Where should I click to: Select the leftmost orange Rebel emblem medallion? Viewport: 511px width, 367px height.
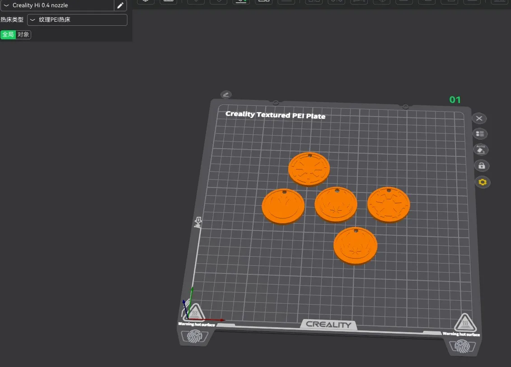click(x=283, y=206)
